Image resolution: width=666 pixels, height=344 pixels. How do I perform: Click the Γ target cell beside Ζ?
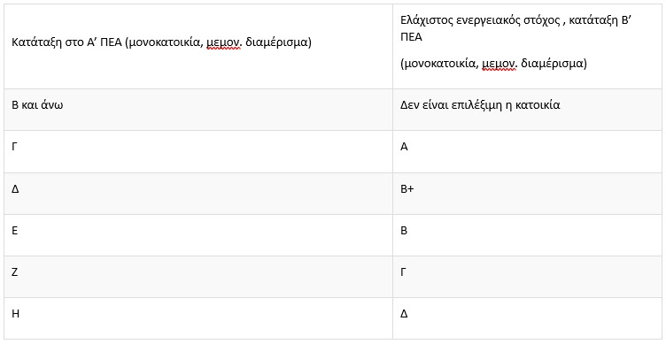coord(528,277)
